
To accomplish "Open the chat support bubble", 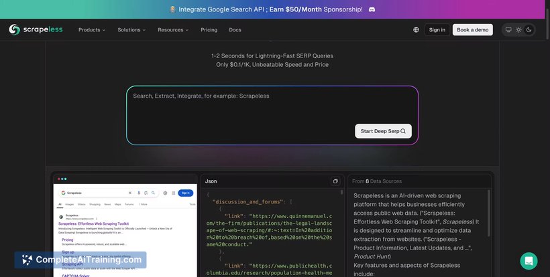I will point(529,261).
